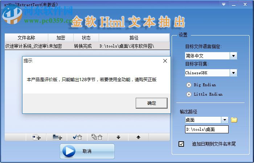
Task: Click the delete all files icon
Action: pos(97,137)
